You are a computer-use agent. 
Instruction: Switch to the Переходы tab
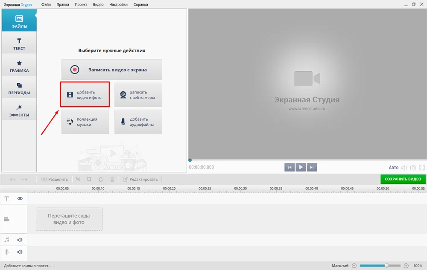[x=19, y=88]
